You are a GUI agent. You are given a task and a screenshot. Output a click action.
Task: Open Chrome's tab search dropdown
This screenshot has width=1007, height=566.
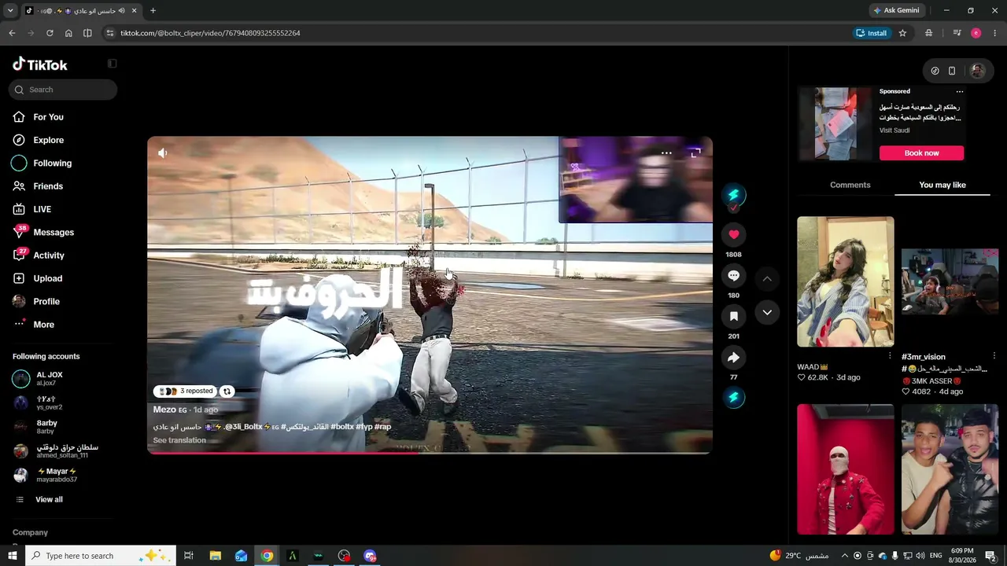(10, 11)
